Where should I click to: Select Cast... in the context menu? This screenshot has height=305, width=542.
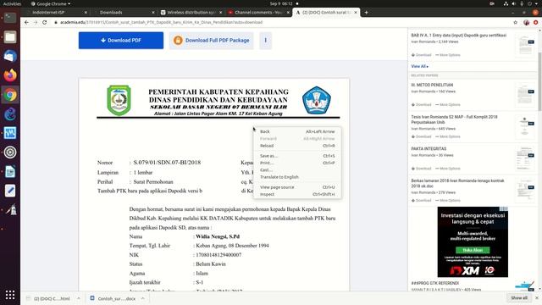pos(297,169)
